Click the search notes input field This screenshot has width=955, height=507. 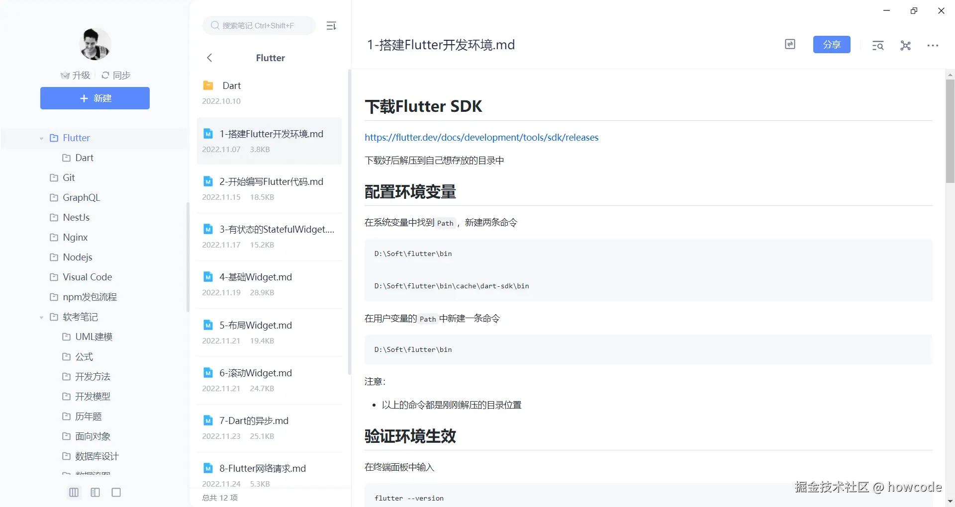259,25
